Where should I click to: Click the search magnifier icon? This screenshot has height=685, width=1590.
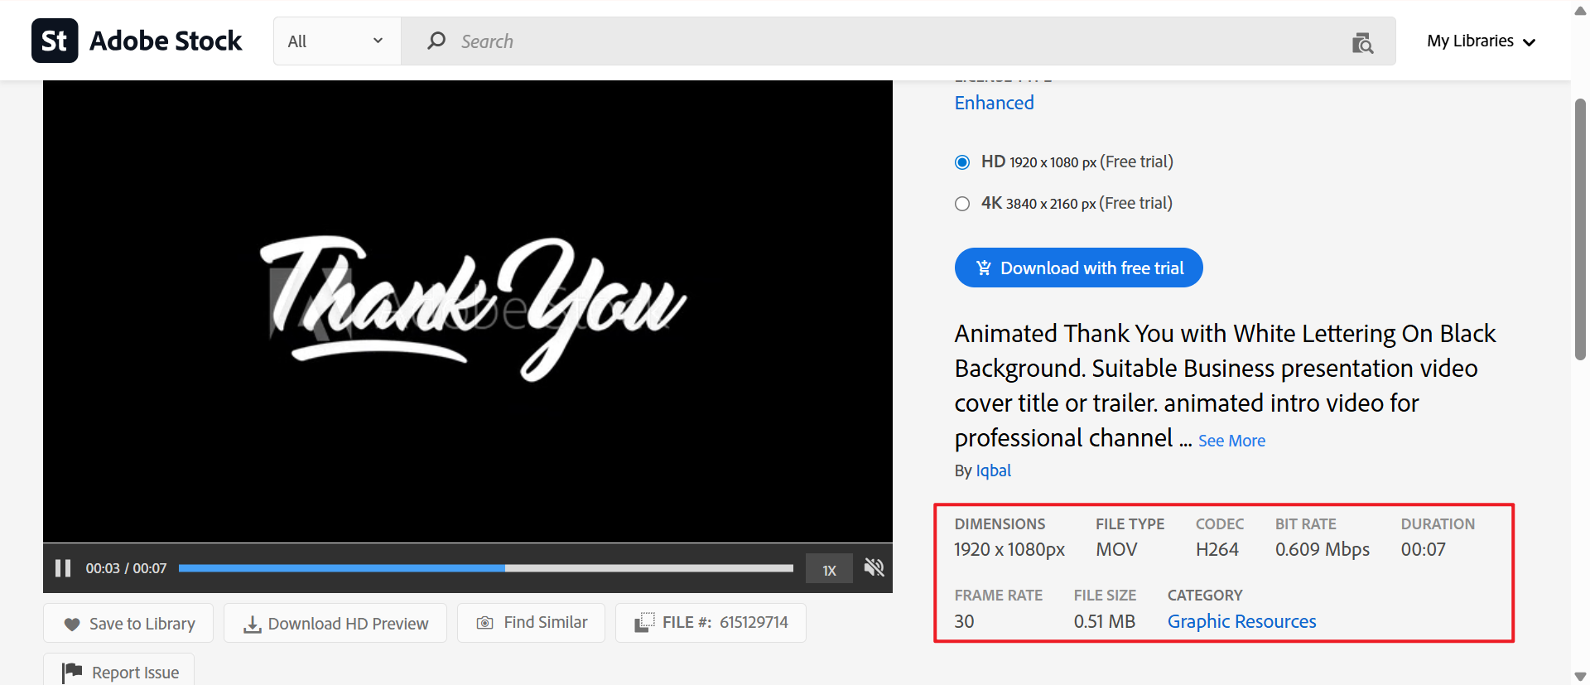436,41
